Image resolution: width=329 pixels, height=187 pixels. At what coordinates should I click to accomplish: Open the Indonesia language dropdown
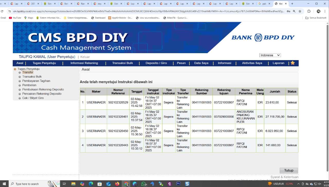tap(270, 55)
